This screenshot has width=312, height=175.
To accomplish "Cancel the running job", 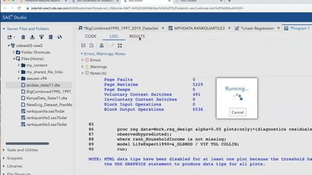I will 237,112.
